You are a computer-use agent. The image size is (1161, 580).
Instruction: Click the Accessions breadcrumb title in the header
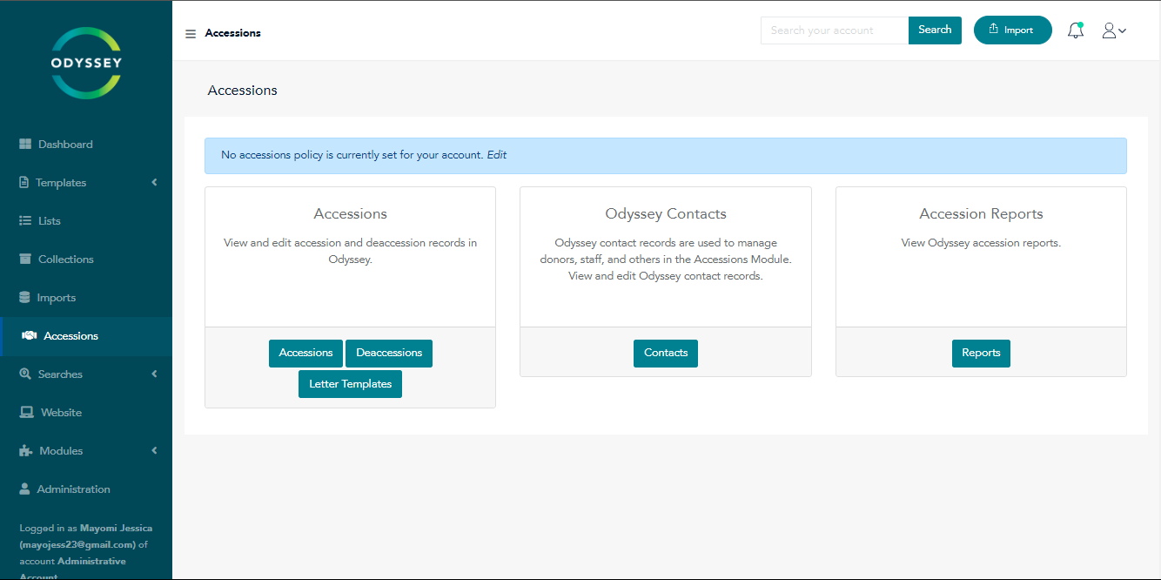232,33
